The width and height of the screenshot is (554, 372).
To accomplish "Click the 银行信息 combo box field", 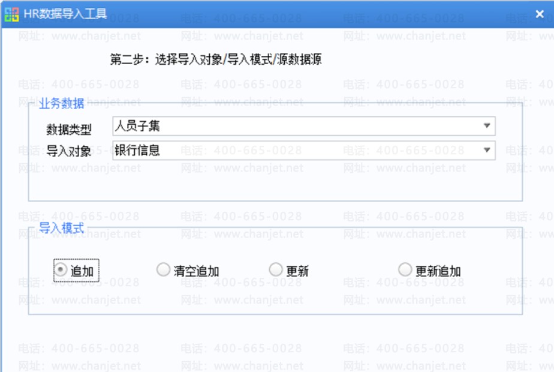I will (x=294, y=150).
